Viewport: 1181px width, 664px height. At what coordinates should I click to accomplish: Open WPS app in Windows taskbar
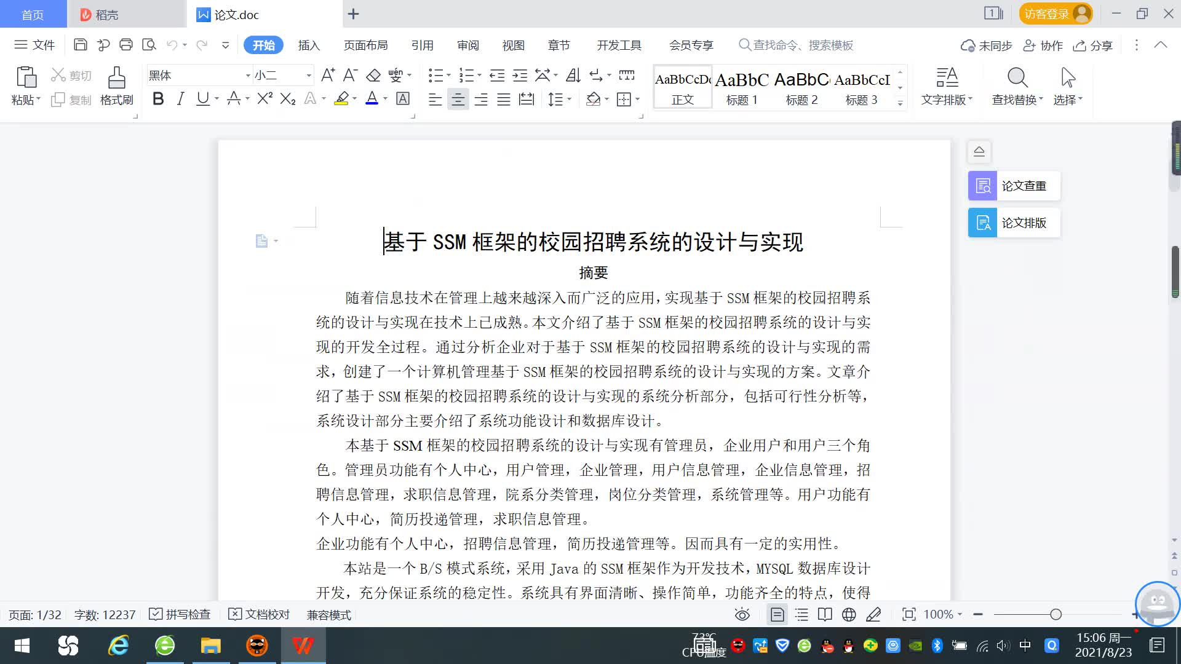coord(303,646)
